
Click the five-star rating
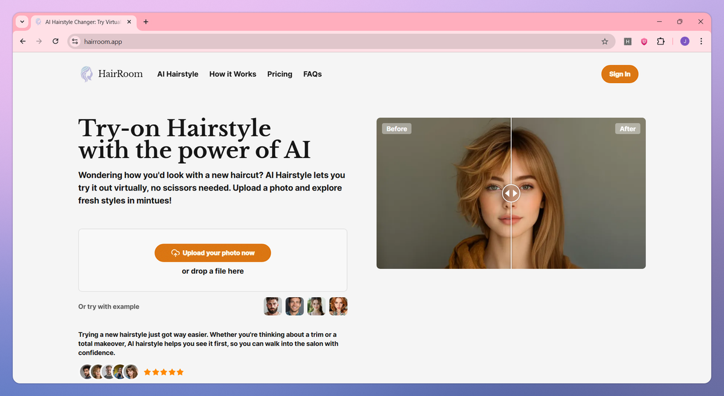pyautogui.click(x=164, y=372)
